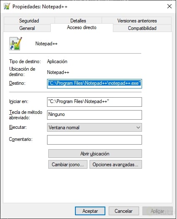The image size is (177, 219).
Task: Click the Destino path field
Action: pyautogui.click(x=95, y=84)
